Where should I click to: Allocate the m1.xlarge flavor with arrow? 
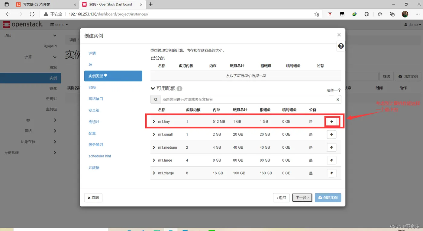(x=331, y=173)
